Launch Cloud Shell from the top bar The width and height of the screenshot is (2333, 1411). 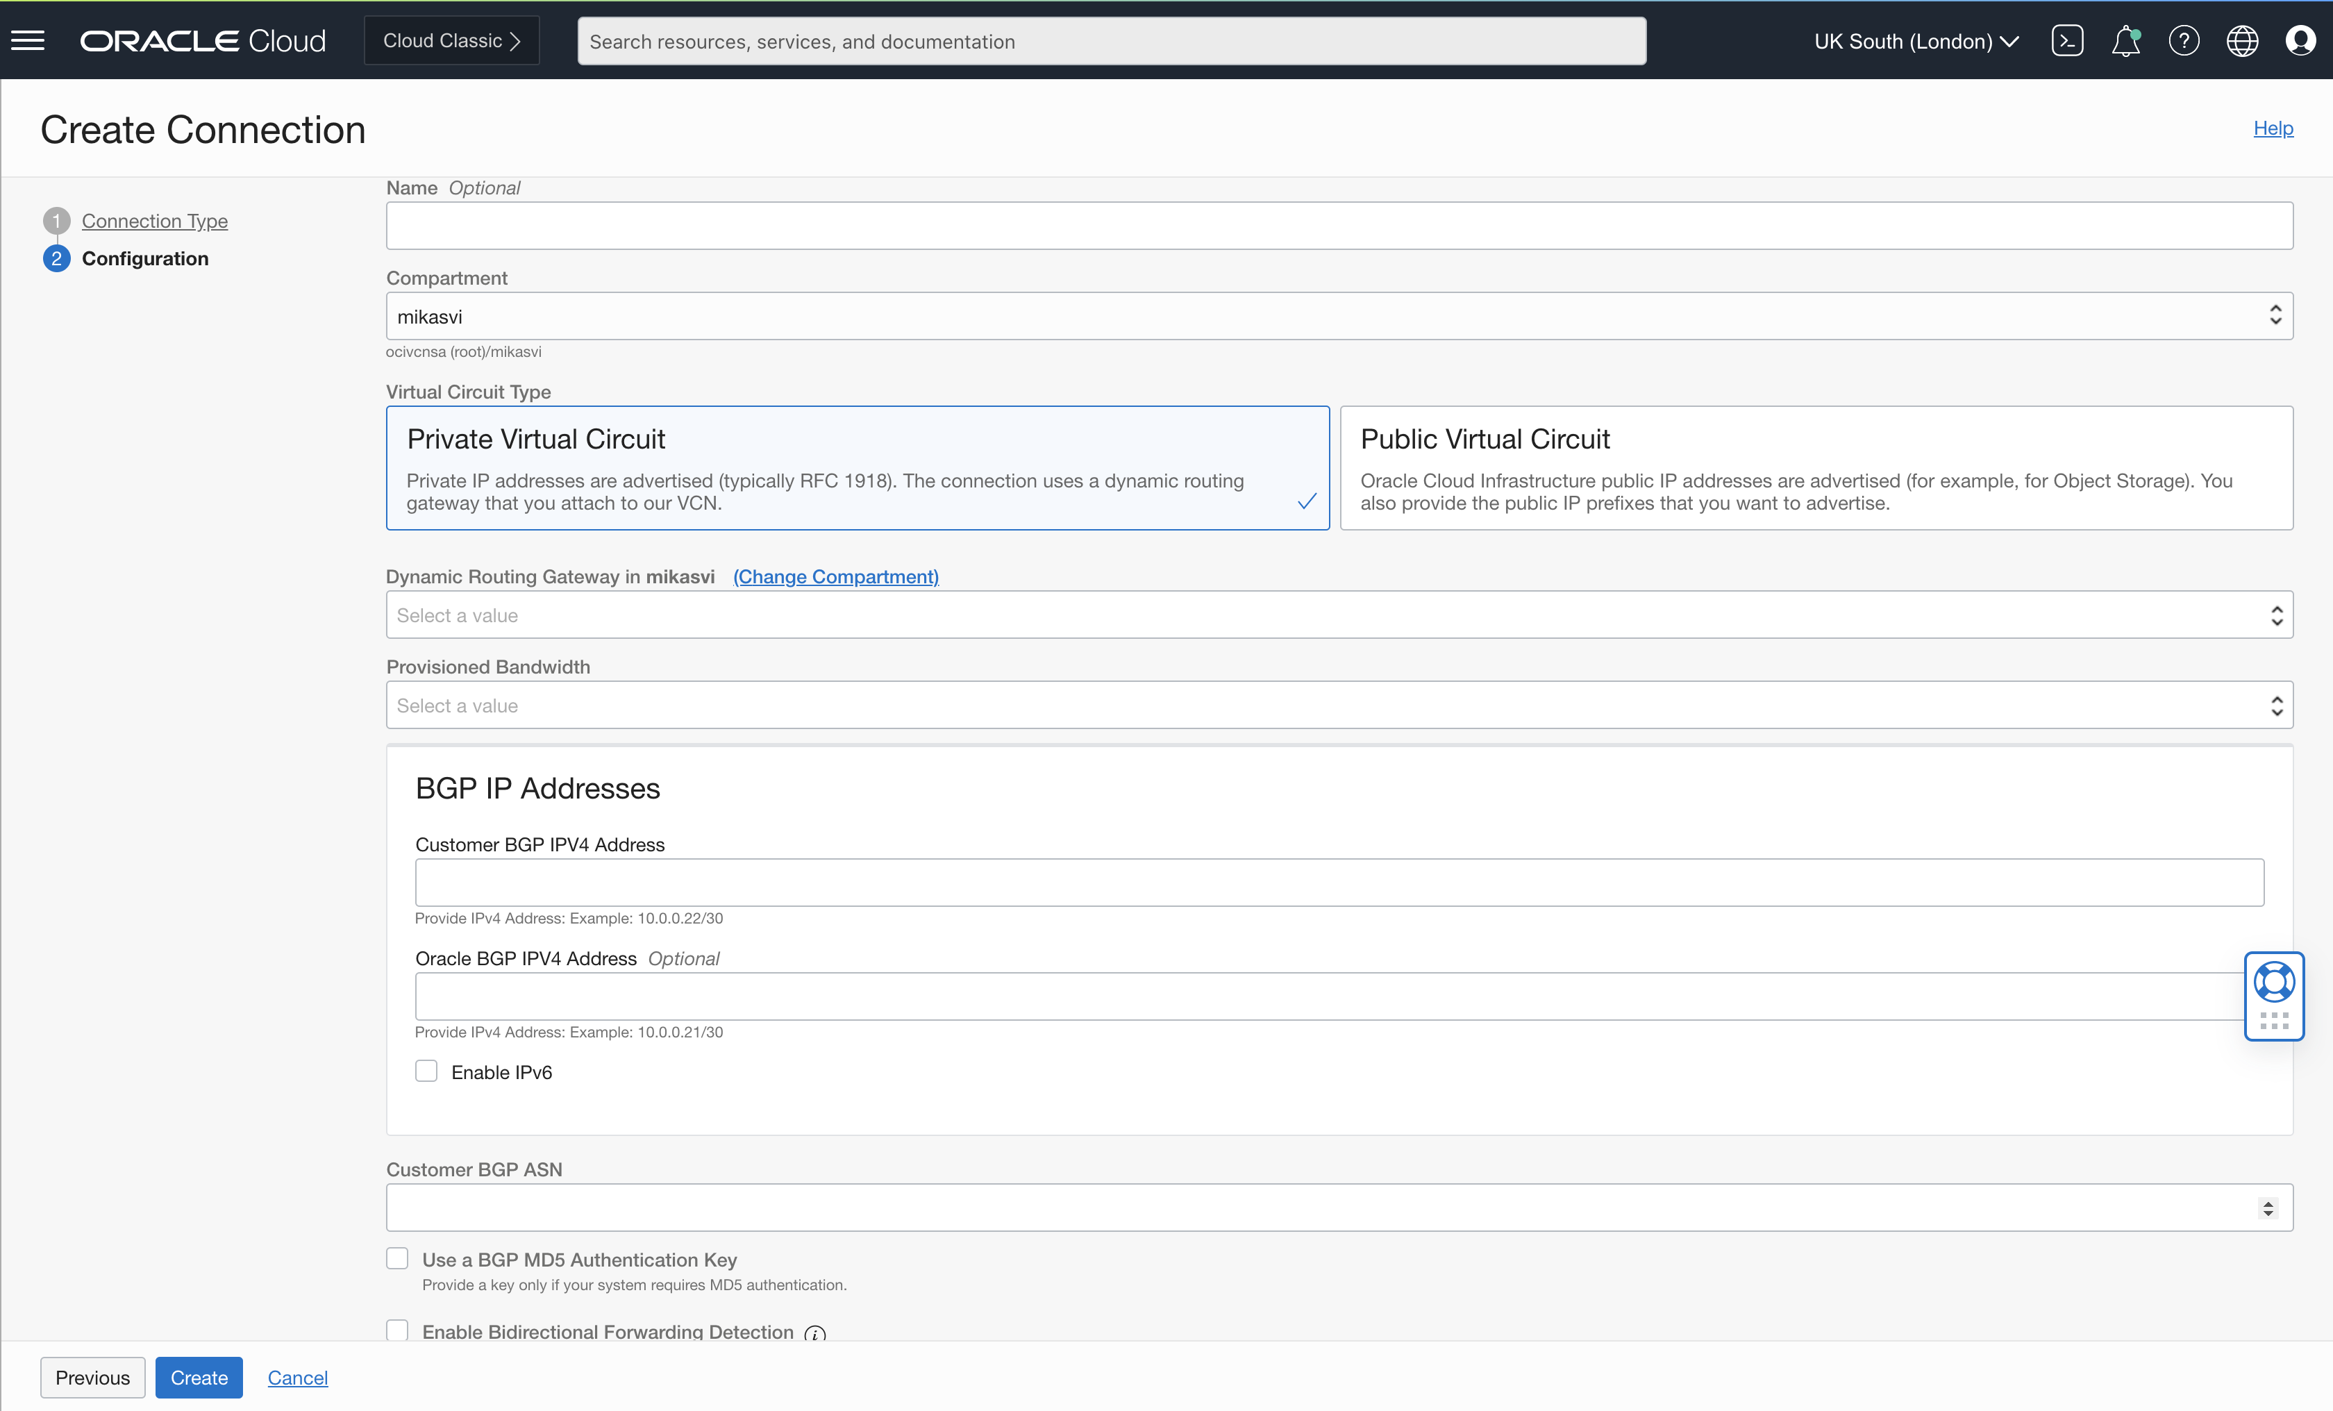[2069, 40]
